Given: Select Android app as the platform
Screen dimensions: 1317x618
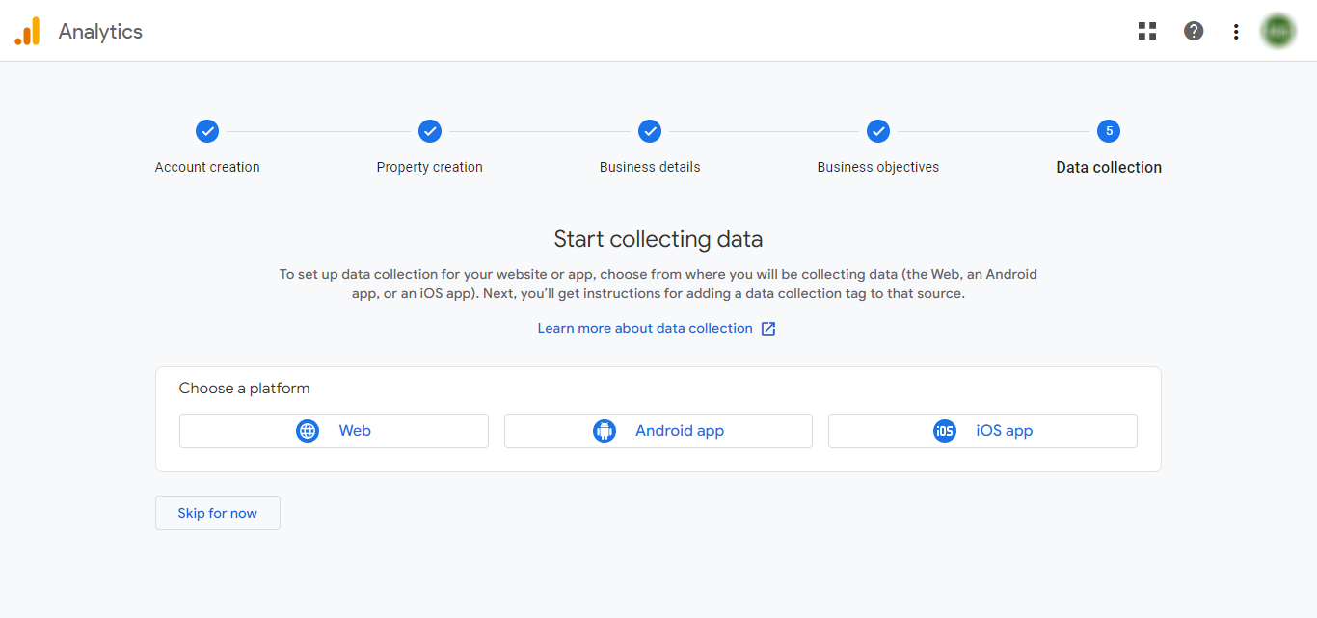Looking at the screenshot, I should pos(658,431).
